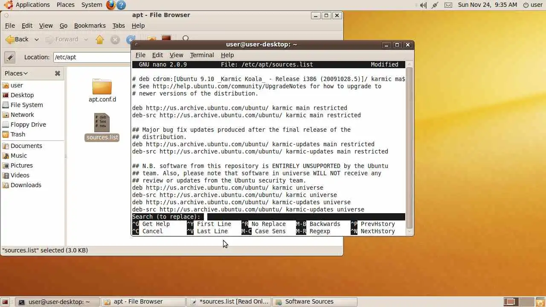Click the GNU nano 2.0.9 title text
The image size is (546, 307).
163,64
